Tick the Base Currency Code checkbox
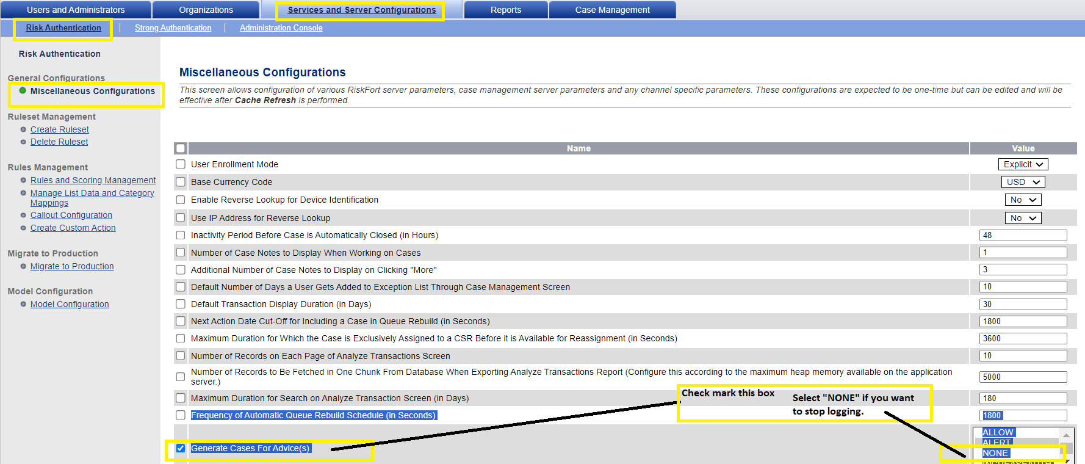1085x464 pixels. [x=181, y=182]
